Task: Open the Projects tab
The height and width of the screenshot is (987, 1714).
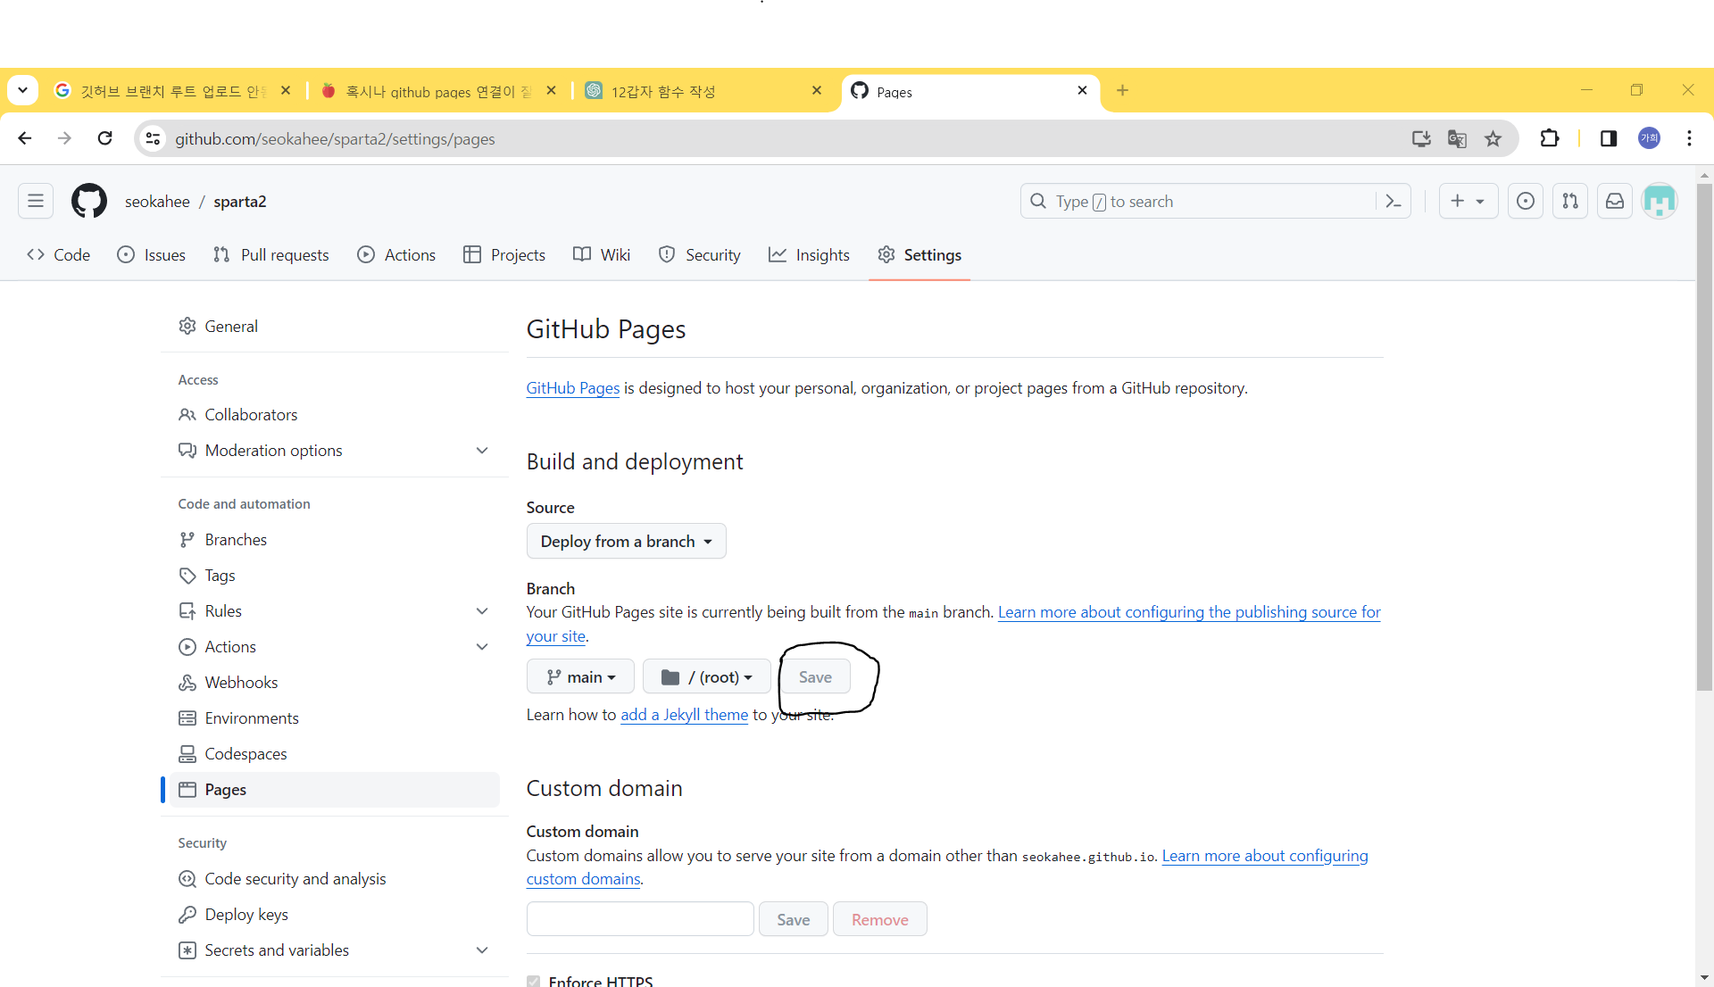Action: pyautogui.click(x=504, y=255)
